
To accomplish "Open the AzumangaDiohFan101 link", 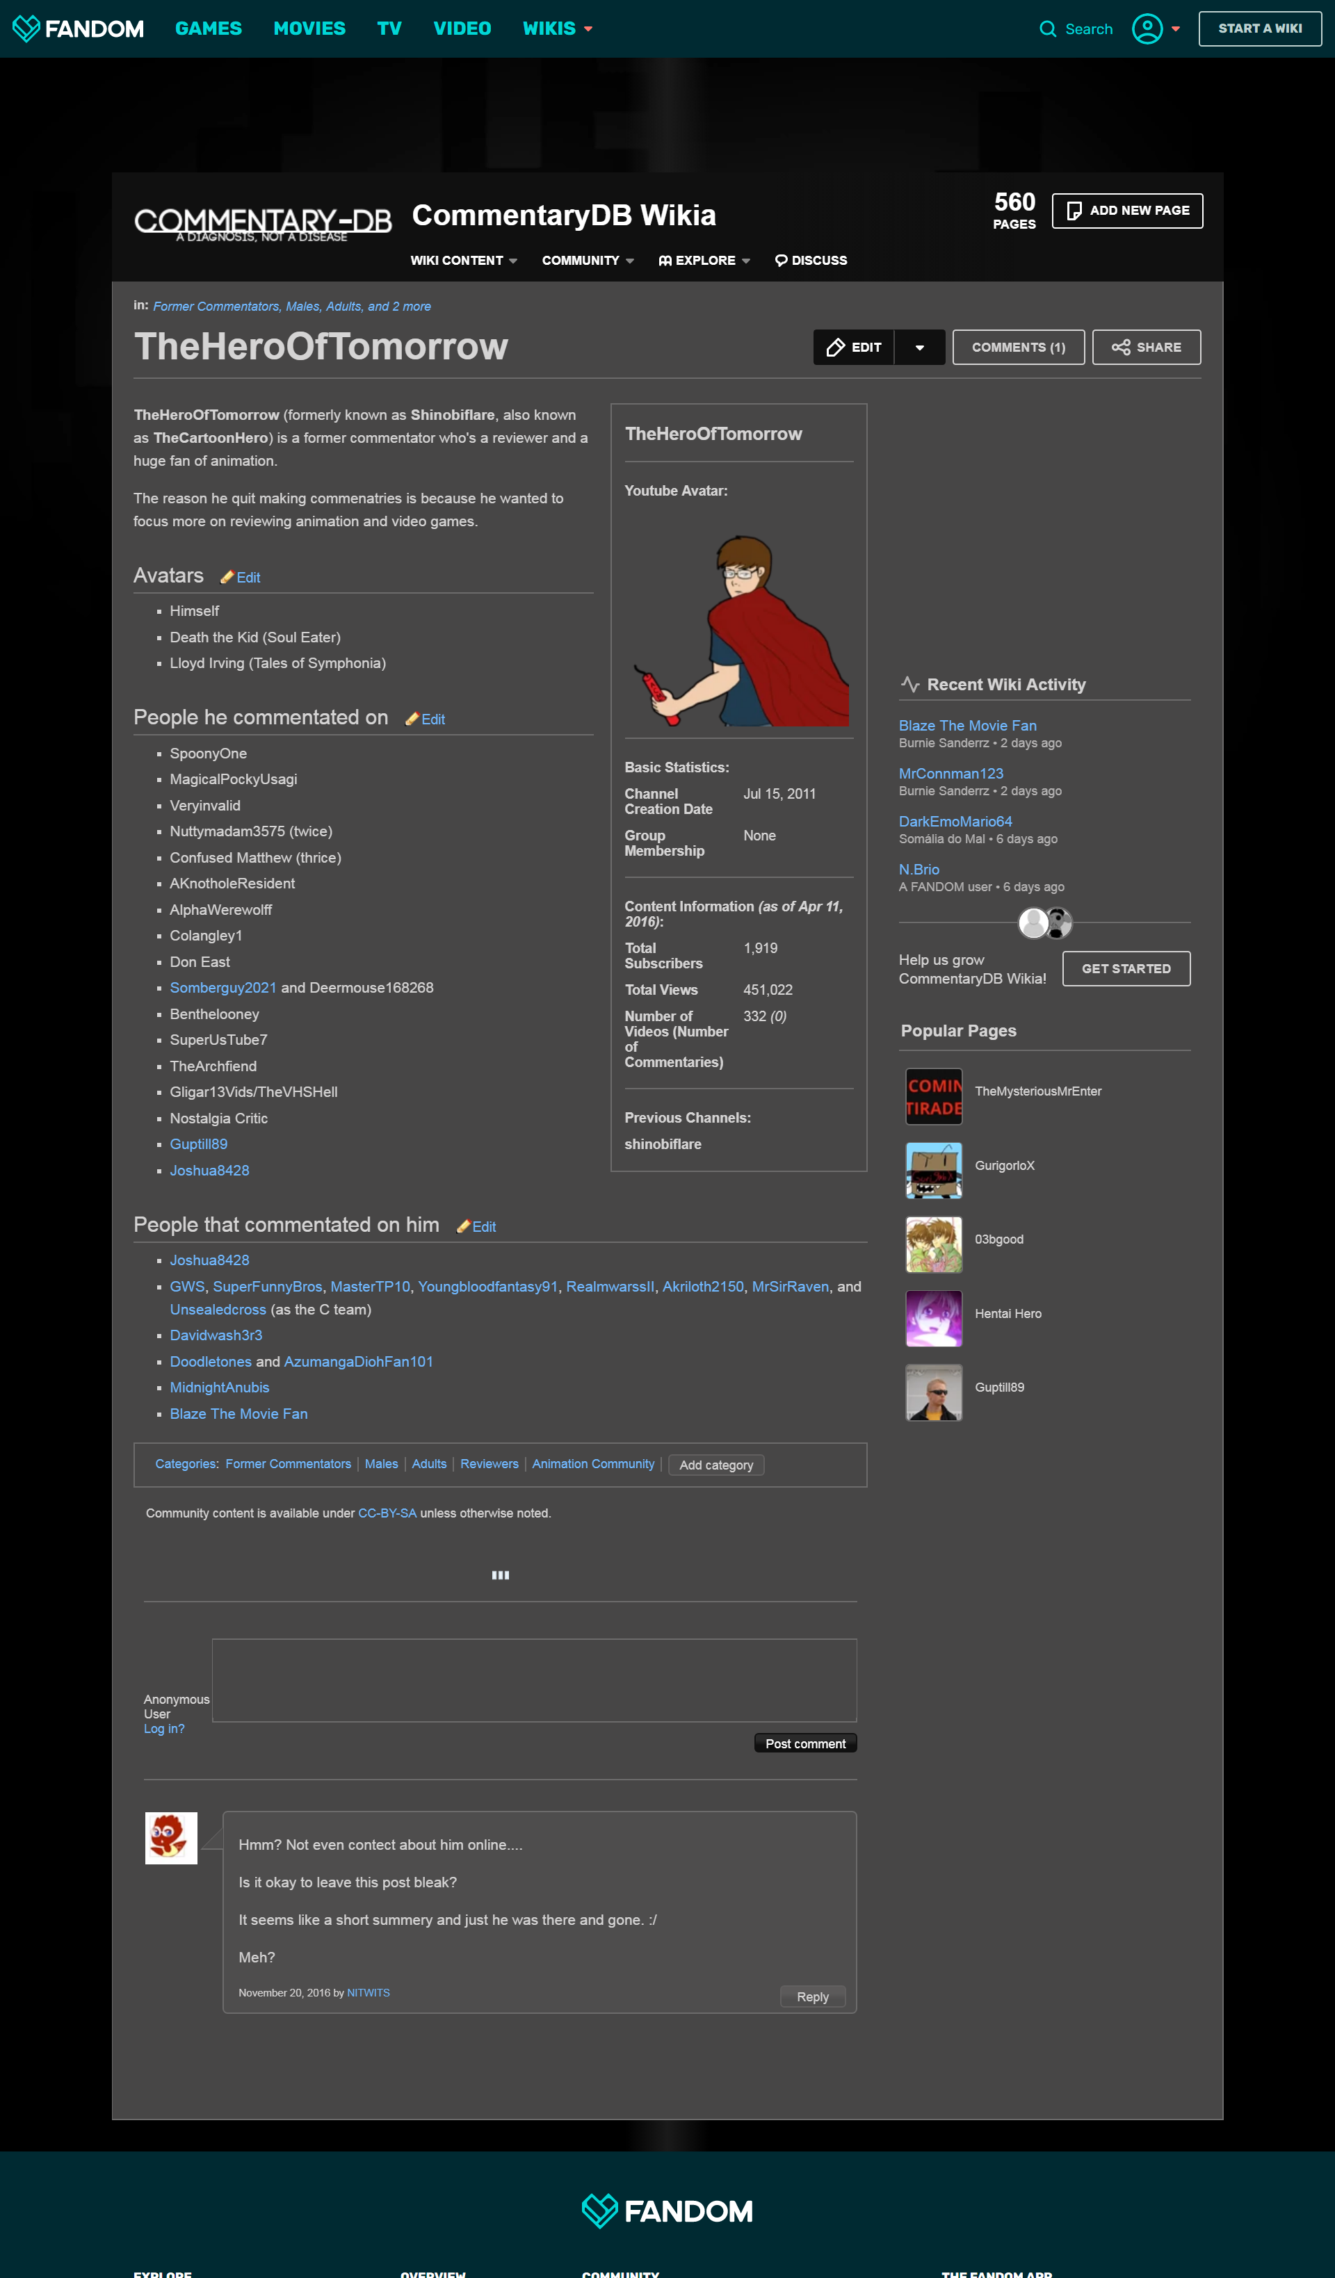I will tap(358, 1361).
